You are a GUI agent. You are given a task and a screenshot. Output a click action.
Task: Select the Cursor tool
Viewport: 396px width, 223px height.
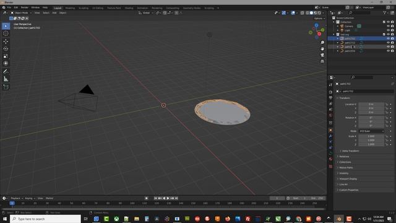pos(6,33)
